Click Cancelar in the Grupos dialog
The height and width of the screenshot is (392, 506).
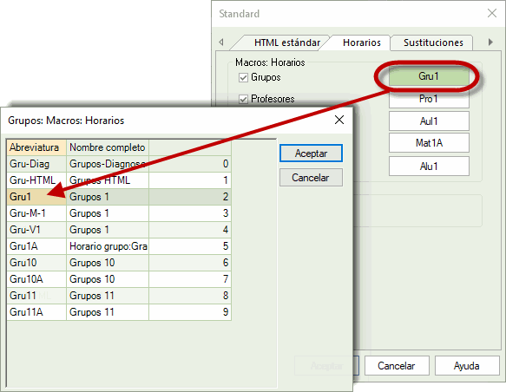point(311,178)
